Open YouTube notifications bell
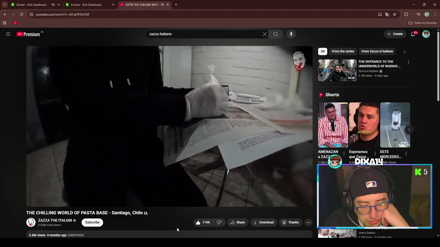 point(413,34)
